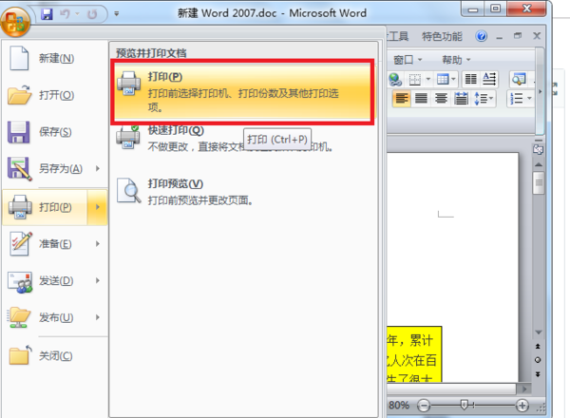Open the 窗口 menu dropdown
The width and height of the screenshot is (570, 418).
[408, 59]
